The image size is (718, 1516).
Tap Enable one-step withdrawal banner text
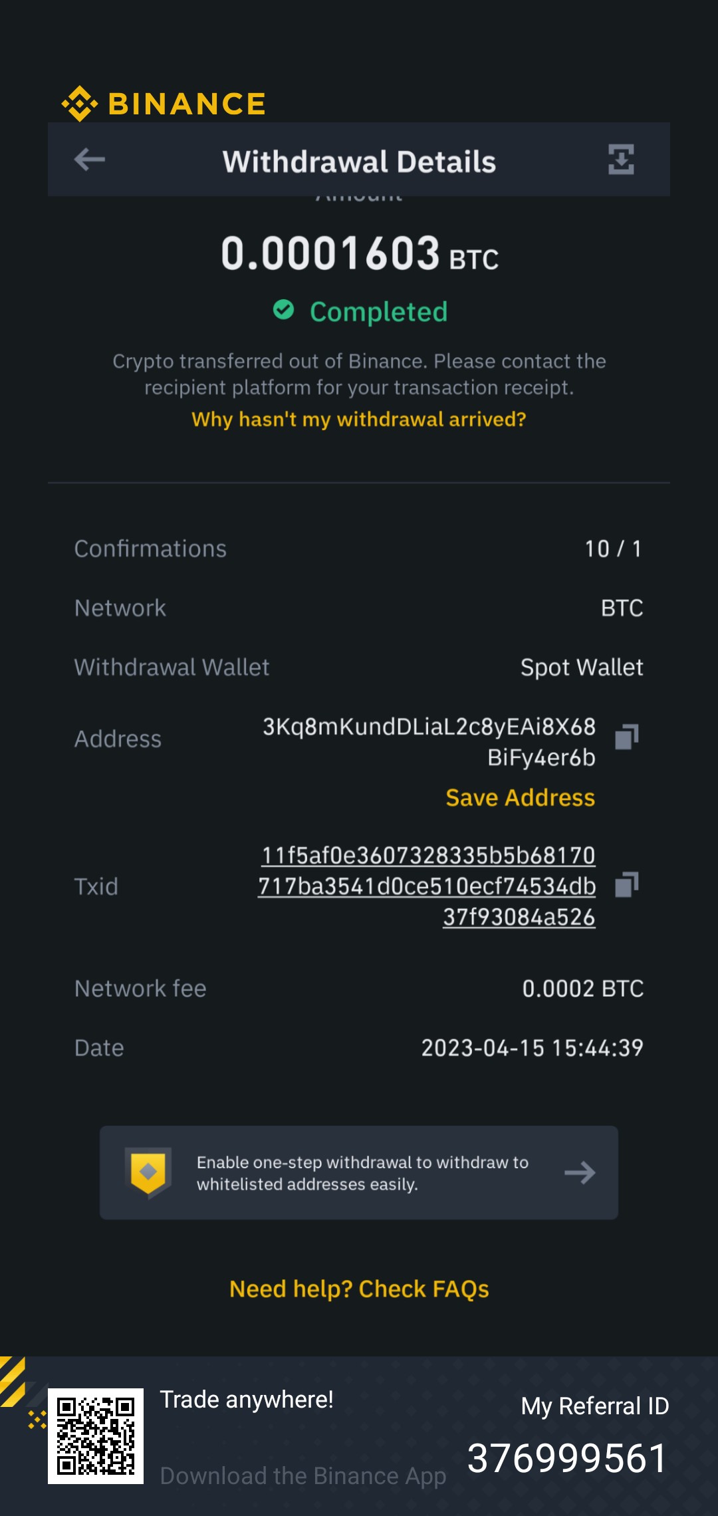point(362,1173)
